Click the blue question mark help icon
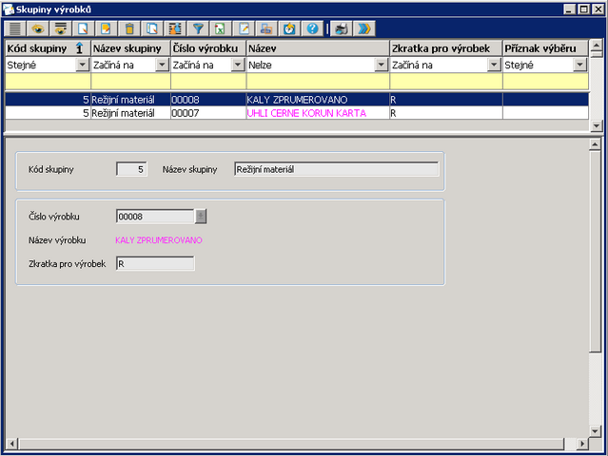 pyautogui.click(x=311, y=28)
